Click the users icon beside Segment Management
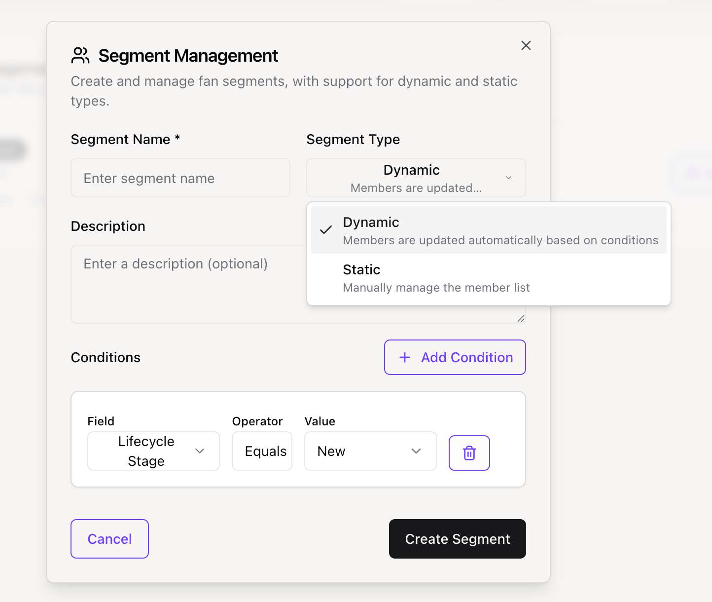 click(x=80, y=56)
